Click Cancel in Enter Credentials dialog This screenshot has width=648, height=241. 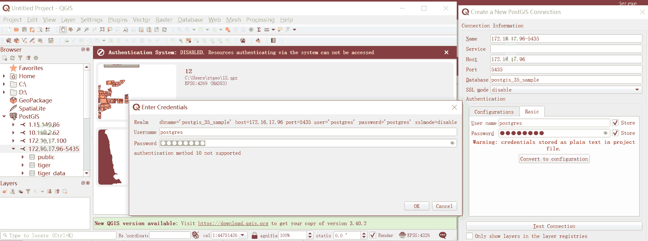[x=444, y=206]
